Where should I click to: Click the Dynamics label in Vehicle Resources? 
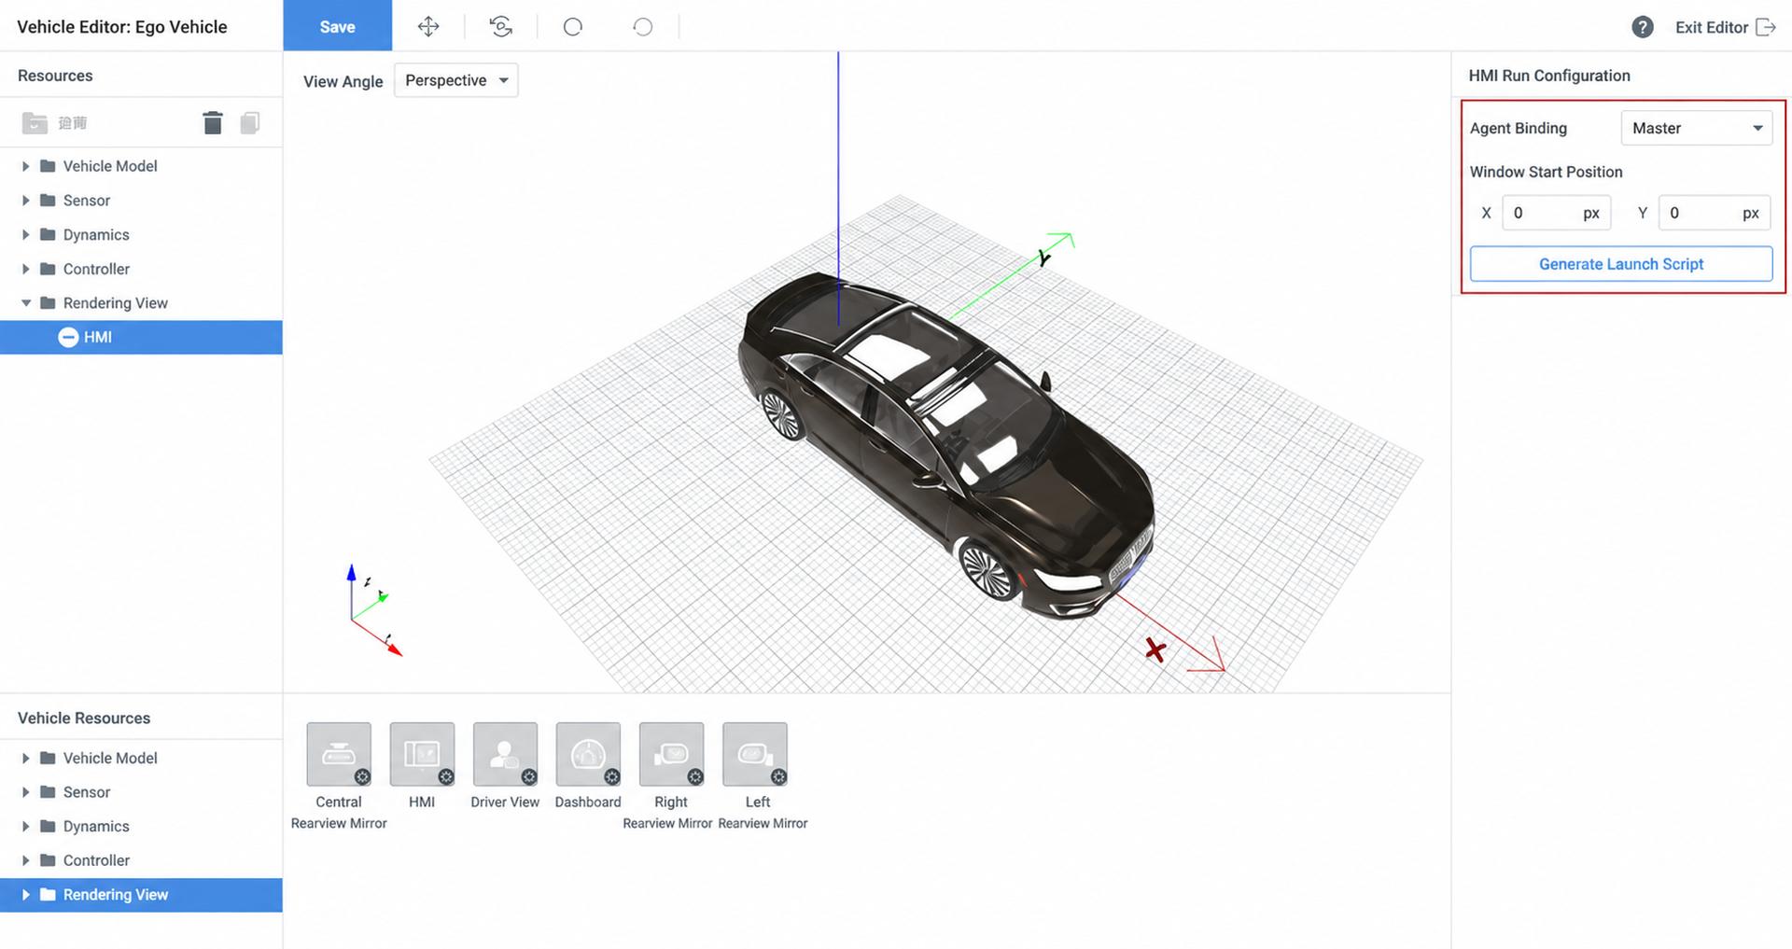pos(96,827)
